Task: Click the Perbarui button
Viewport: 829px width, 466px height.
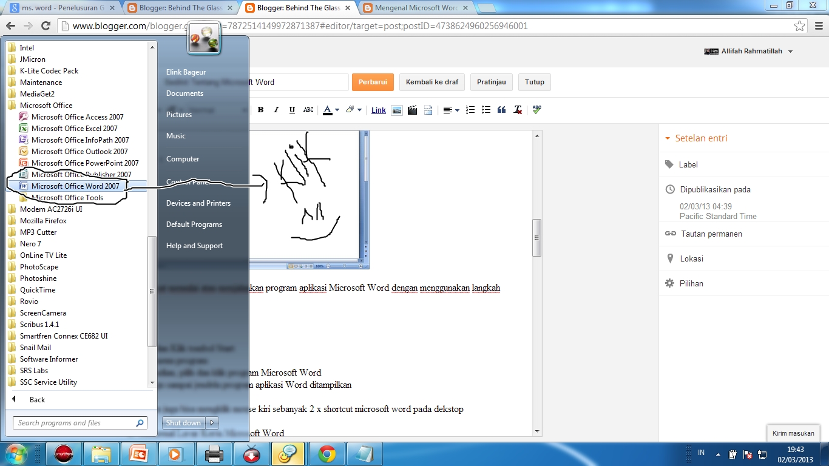Action: click(373, 82)
